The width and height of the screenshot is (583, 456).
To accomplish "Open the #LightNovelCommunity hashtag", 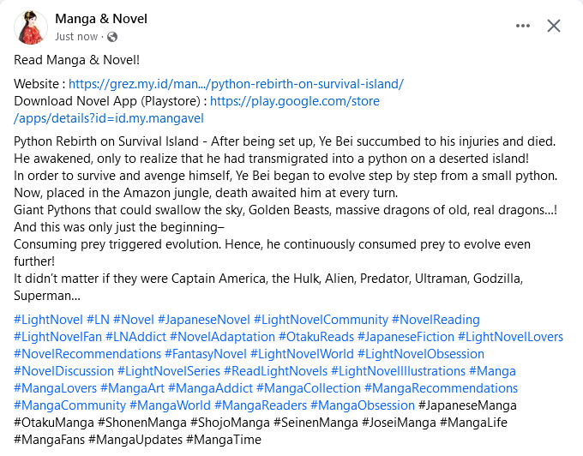I will [321, 320].
